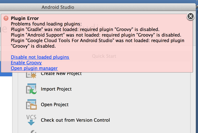This screenshot has height=133, width=198.
Task: Enable Groovy via the notification link
Action: (x=26, y=63)
